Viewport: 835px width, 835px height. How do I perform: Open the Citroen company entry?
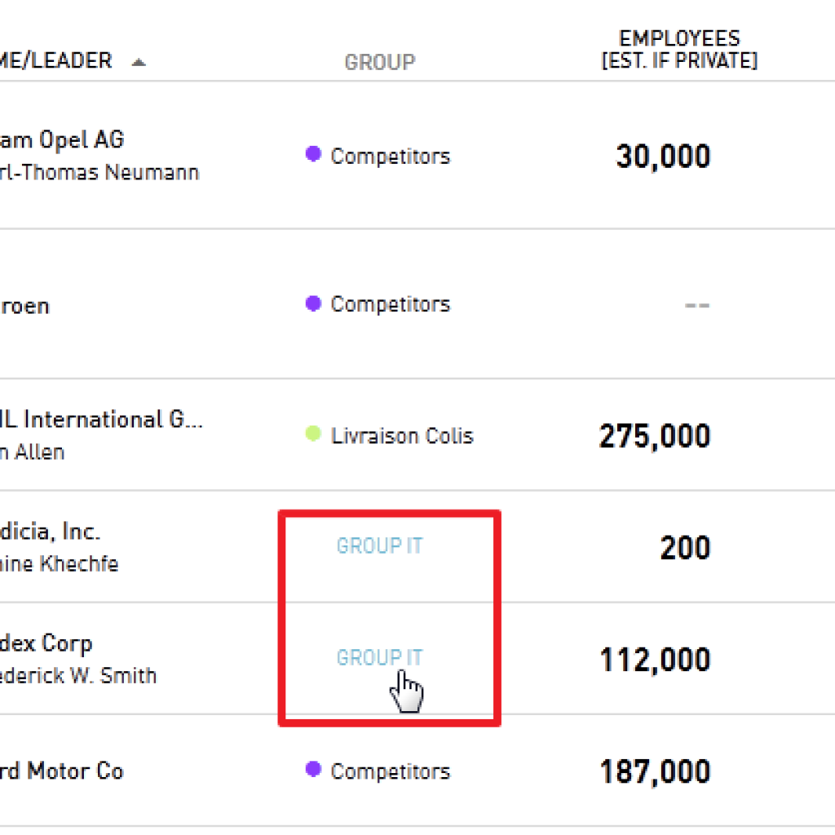24,307
